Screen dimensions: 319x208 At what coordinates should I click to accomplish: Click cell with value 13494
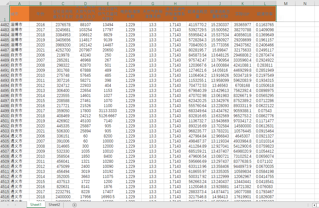coord(108,25)
